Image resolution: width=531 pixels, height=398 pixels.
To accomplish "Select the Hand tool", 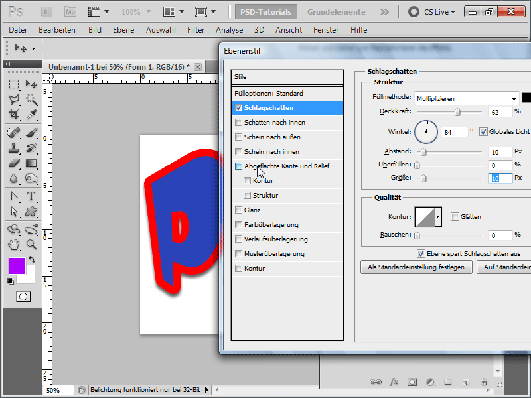I will [x=13, y=244].
